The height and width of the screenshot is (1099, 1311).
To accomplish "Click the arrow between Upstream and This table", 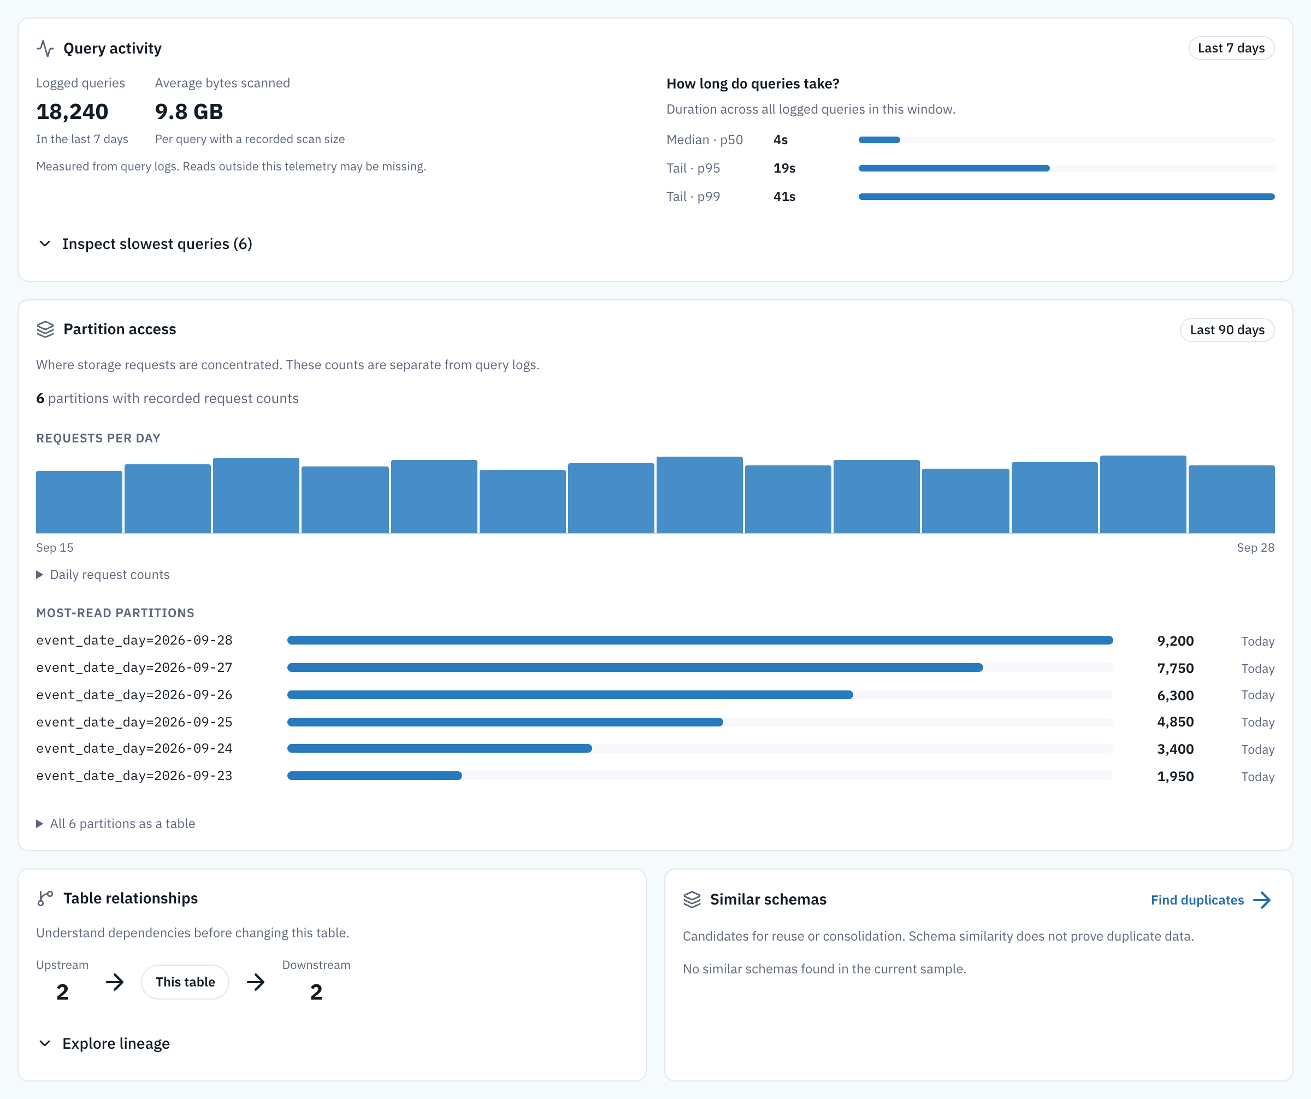I will [115, 982].
